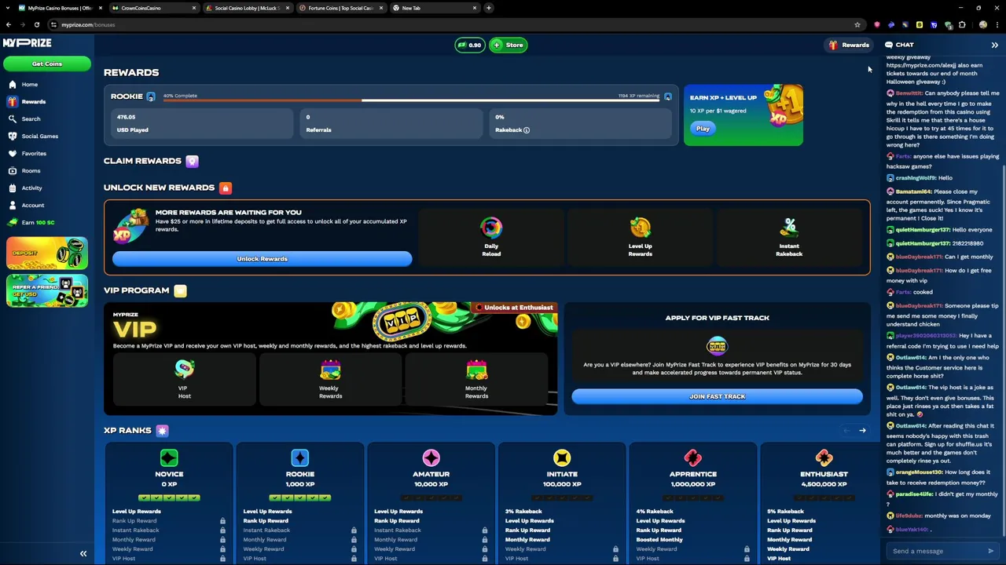Select the Enthusiast rank card icon
This screenshot has width=1006, height=565.
coord(824,457)
